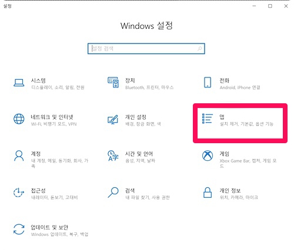This screenshot has height=250, width=294.
Task: Open 개인 설정 title link
Action: coord(136,117)
